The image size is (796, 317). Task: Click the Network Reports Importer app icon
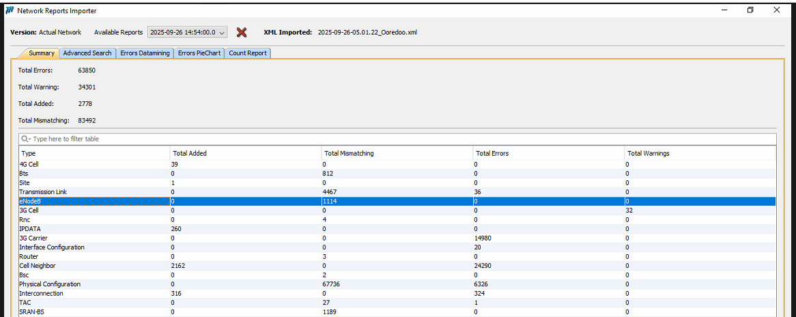point(8,11)
